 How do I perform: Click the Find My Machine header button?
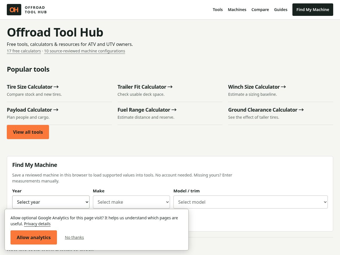[x=313, y=10]
